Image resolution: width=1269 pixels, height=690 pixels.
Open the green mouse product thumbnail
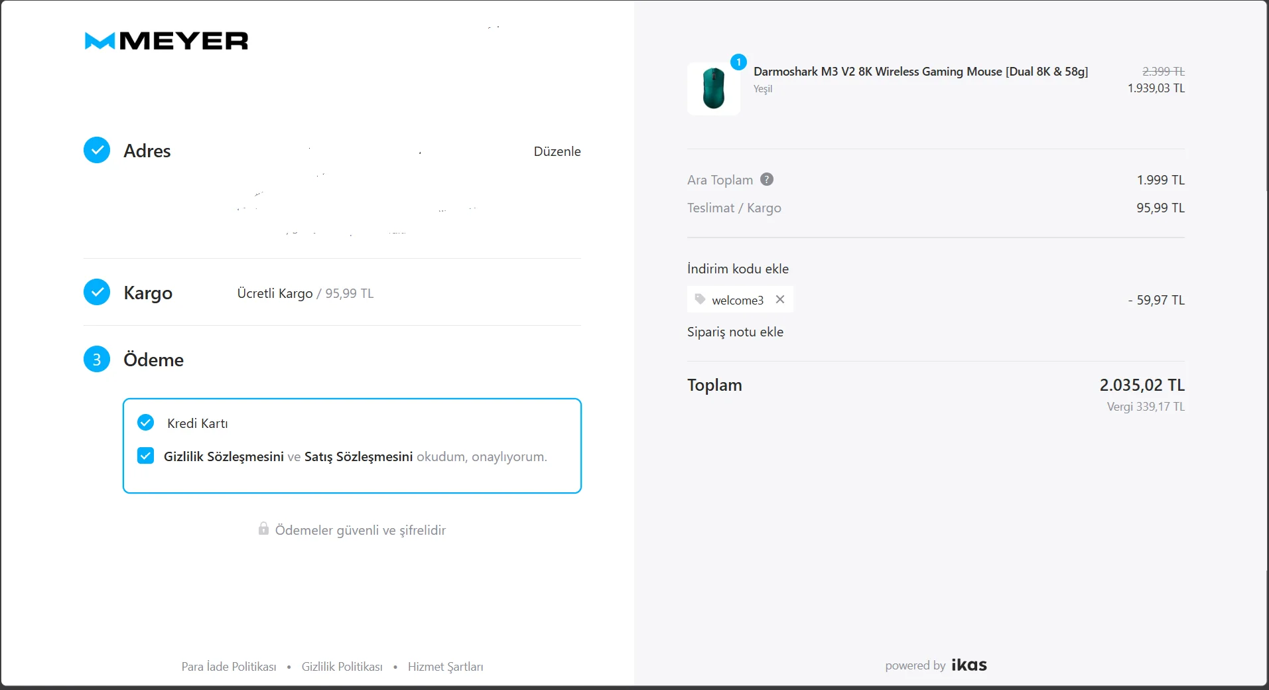pos(714,88)
